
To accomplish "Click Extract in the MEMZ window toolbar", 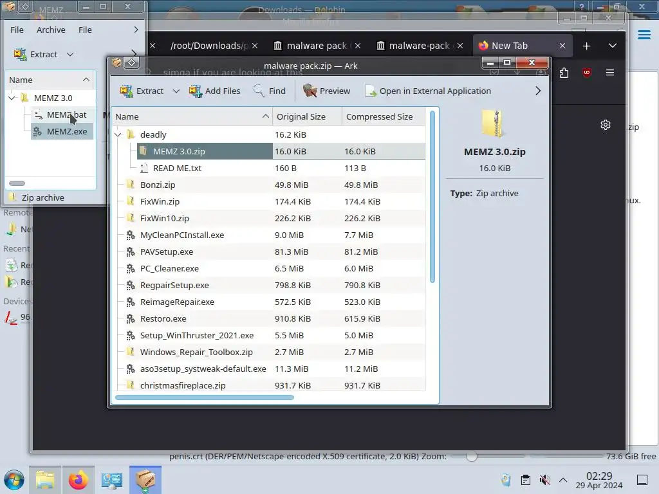I will [x=35, y=54].
